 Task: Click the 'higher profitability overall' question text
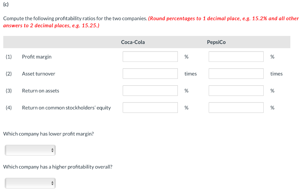click(58, 167)
